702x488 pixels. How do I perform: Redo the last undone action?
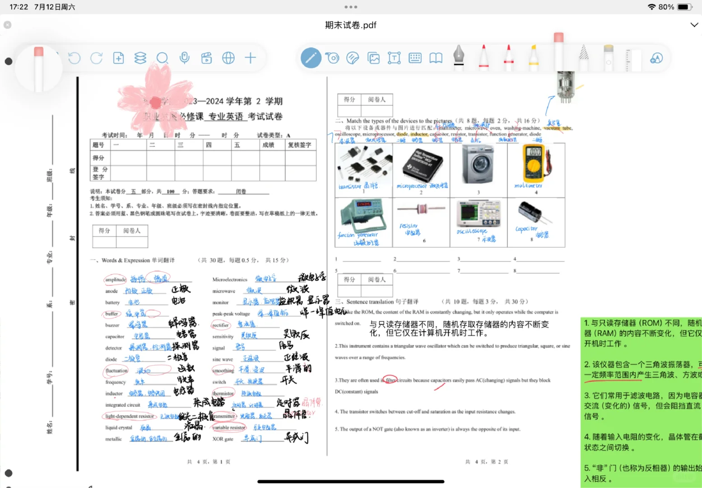tap(96, 58)
